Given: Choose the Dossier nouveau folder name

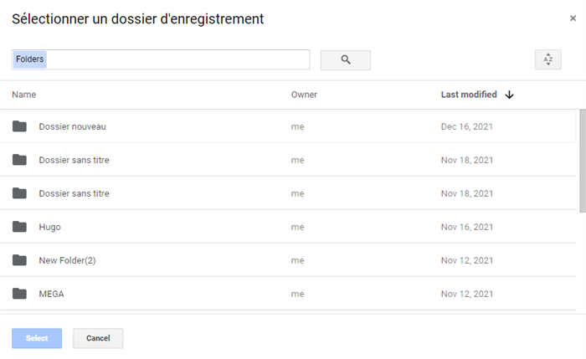Looking at the screenshot, I should tap(72, 126).
